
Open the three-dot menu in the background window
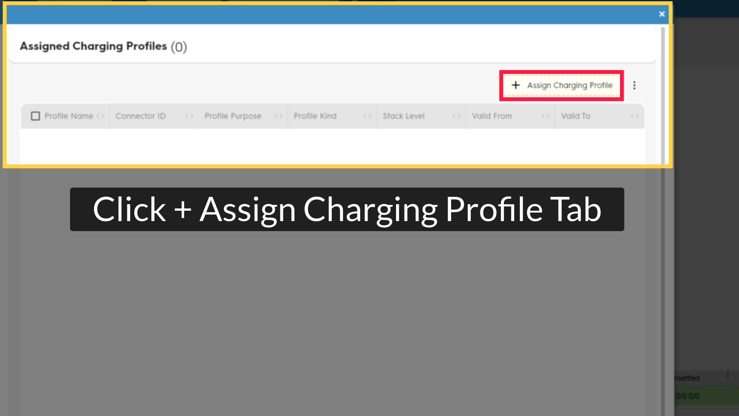click(727, 375)
